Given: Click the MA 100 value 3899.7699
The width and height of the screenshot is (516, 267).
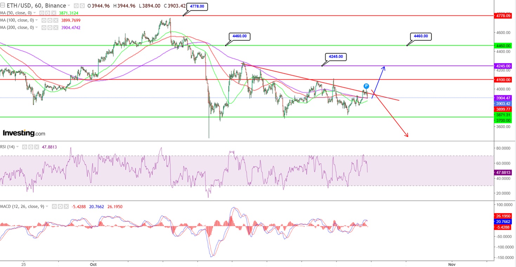Looking at the screenshot, I should (x=71, y=20).
